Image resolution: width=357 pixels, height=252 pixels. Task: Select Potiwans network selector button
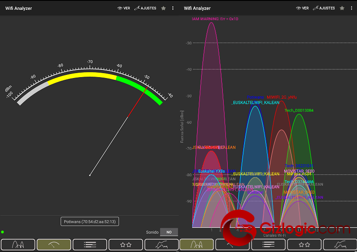click(90, 222)
